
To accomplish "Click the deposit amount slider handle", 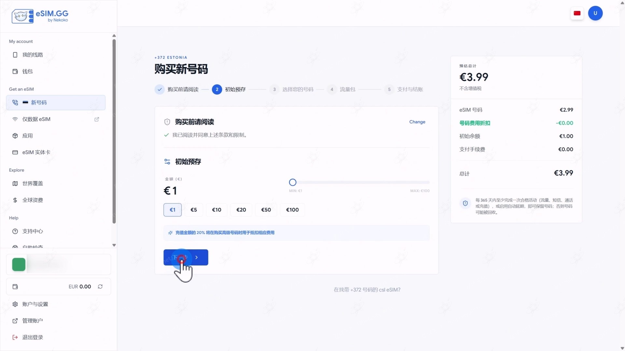I will (293, 182).
